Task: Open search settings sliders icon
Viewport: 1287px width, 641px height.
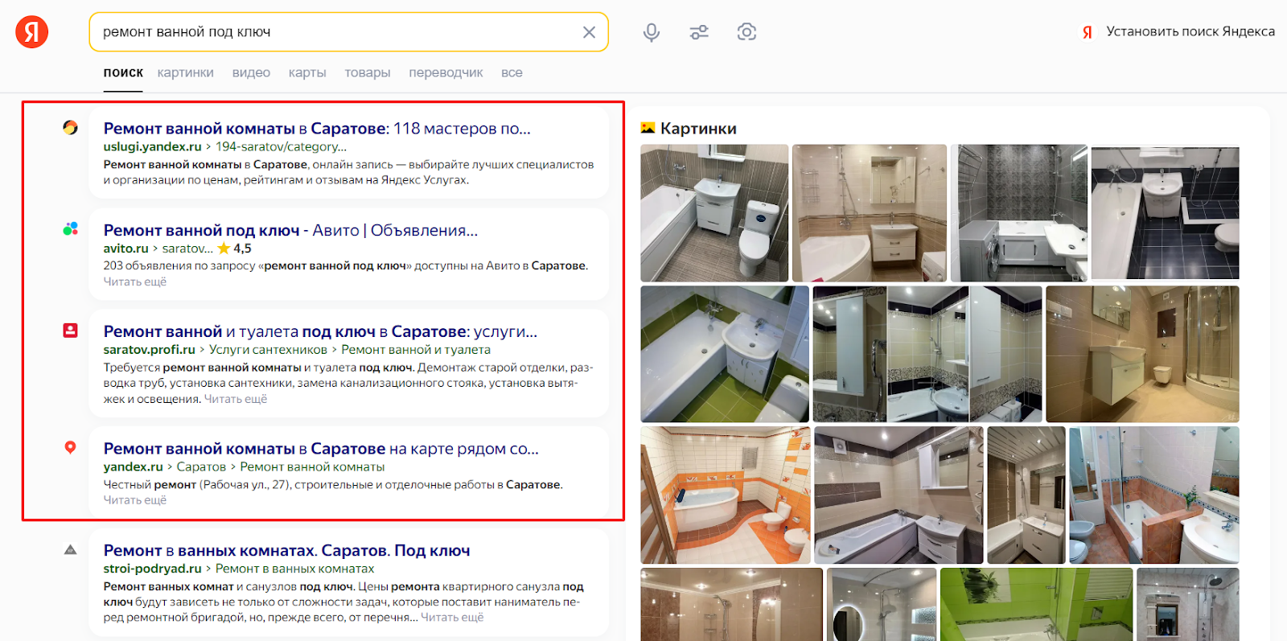Action: coord(699,32)
